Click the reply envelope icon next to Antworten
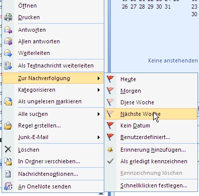 (x=8, y=30)
